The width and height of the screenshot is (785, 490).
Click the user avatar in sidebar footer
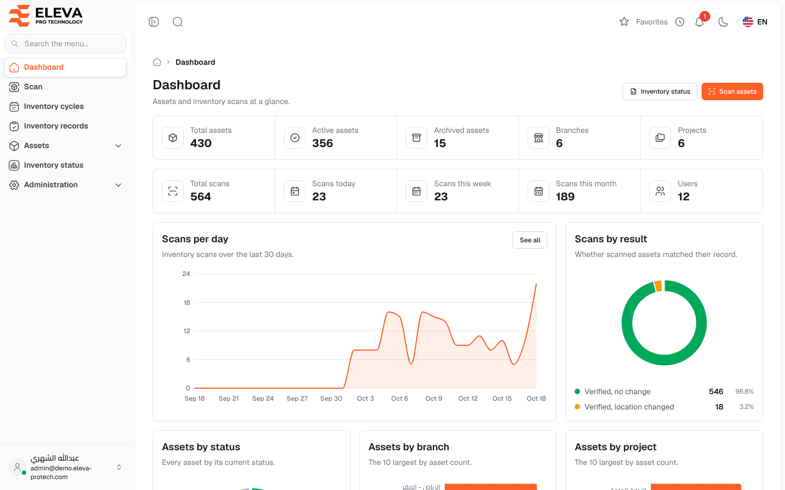point(17,467)
